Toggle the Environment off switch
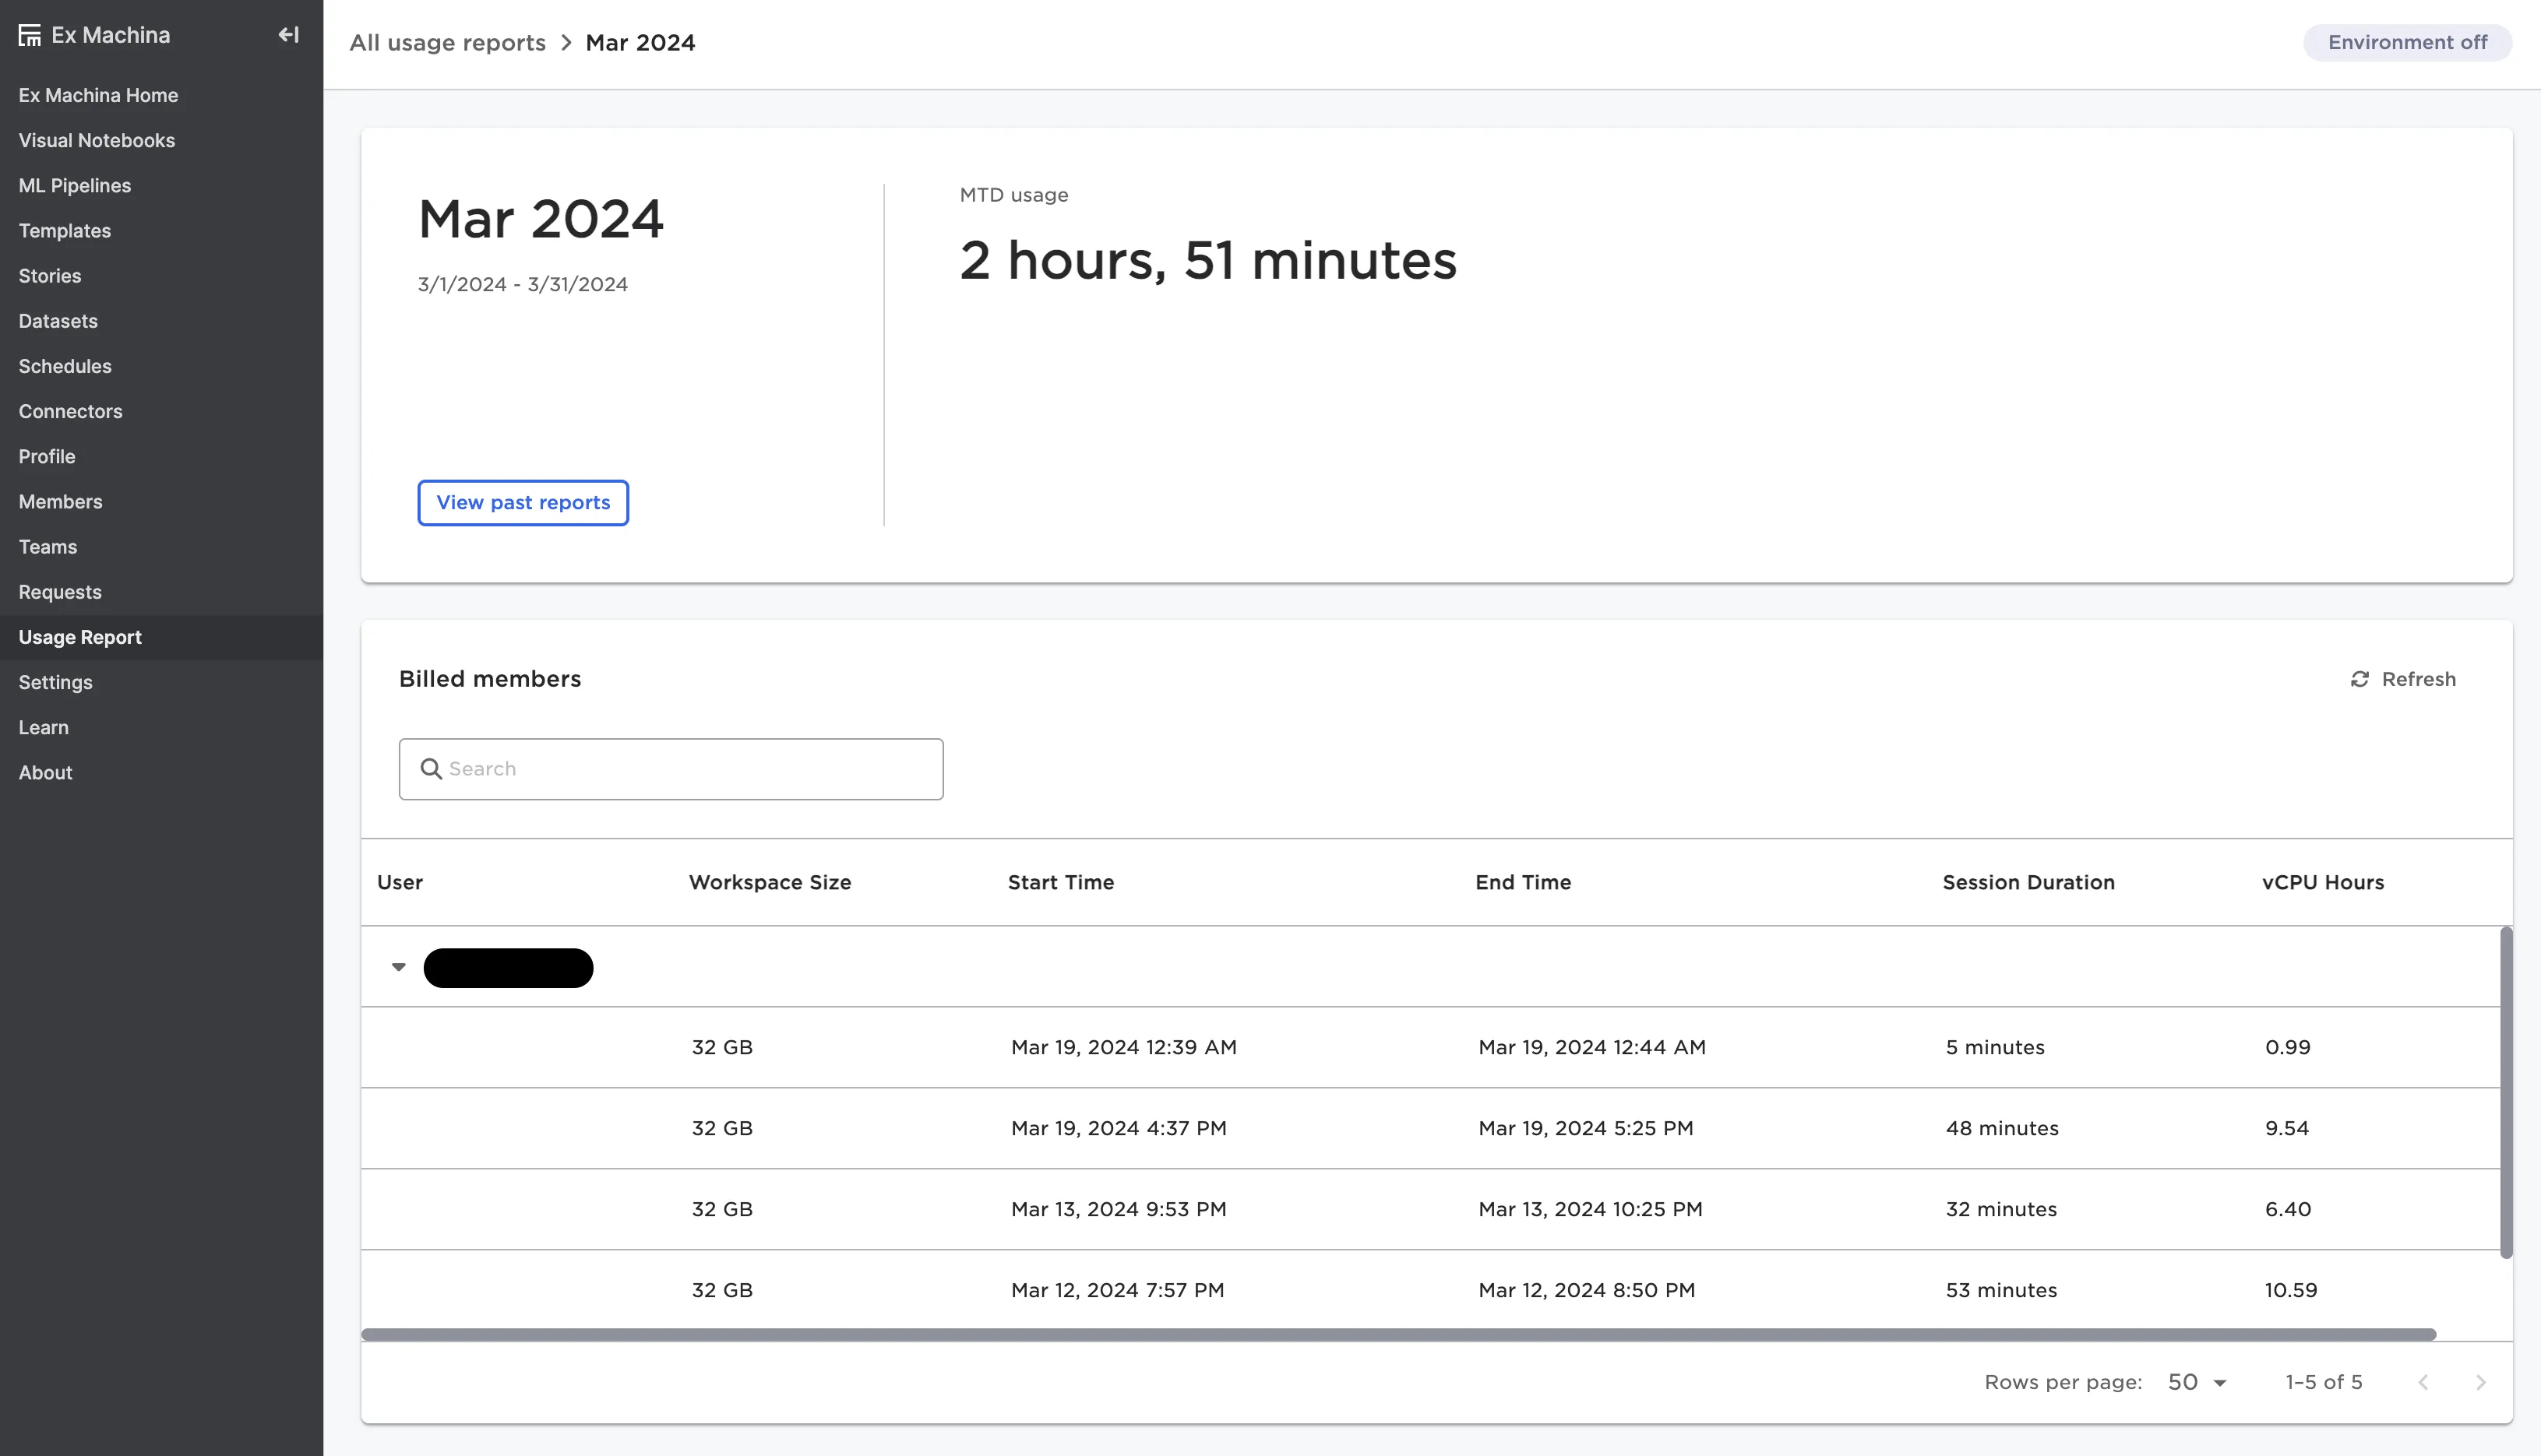The image size is (2541, 1456). (2407, 42)
